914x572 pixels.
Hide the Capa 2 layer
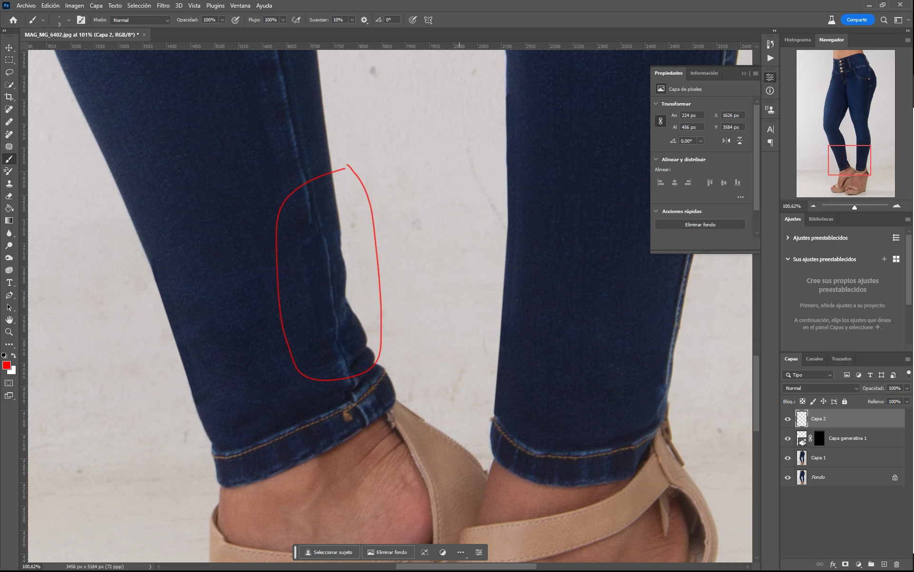pyautogui.click(x=788, y=419)
